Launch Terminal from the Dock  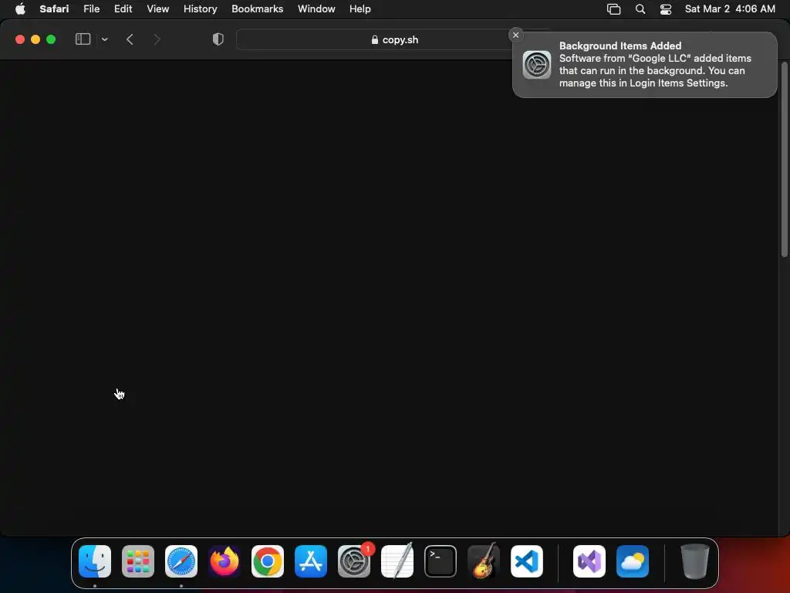(441, 561)
